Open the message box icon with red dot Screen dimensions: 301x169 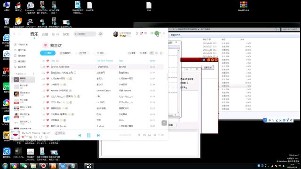[x=141, y=33]
